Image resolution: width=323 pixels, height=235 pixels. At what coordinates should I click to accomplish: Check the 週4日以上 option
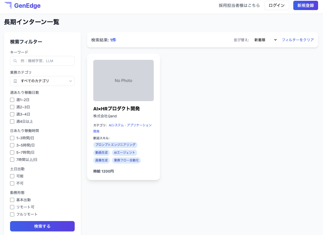tap(12, 121)
